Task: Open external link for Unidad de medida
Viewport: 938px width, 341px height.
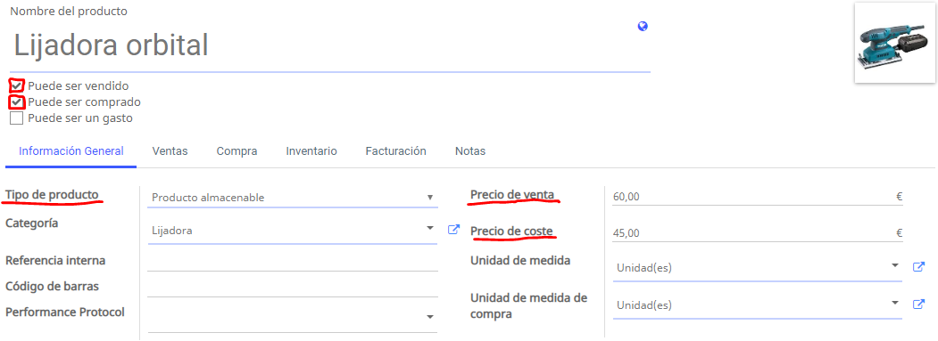Action: pos(918,267)
